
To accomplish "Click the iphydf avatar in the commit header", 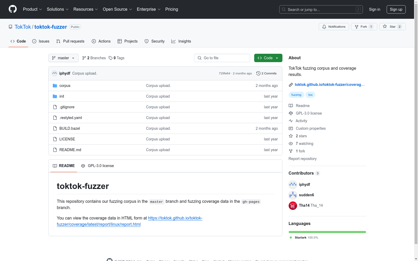I will 55,73.
